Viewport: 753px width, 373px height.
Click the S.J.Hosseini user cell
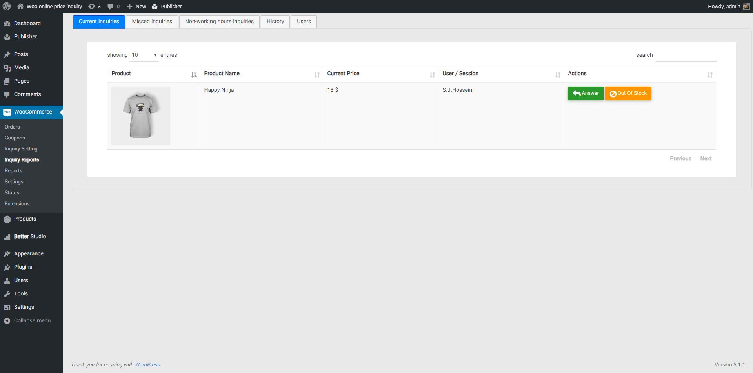(x=501, y=116)
